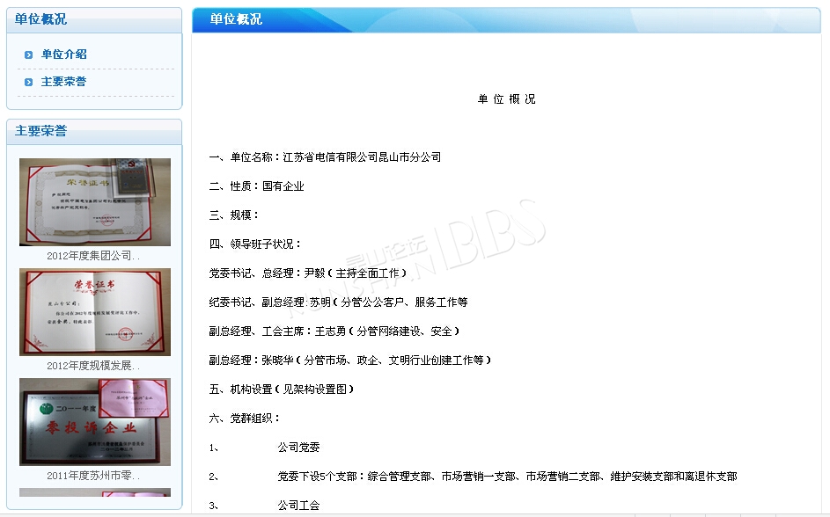Screen dimensions: 830x517
Task: Click the caption 2011年度苏州市零..
Action: [93, 476]
